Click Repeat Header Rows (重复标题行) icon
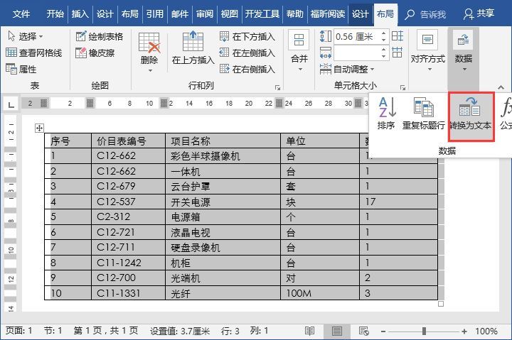 [x=424, y=113]
